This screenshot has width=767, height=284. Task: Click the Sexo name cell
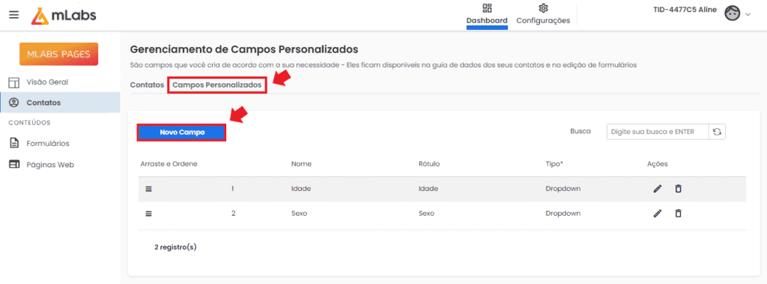tap(299, 214)
